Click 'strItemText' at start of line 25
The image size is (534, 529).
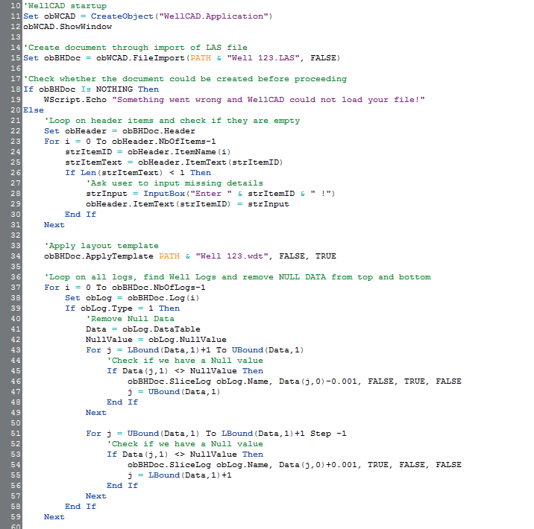click(93, 162)
